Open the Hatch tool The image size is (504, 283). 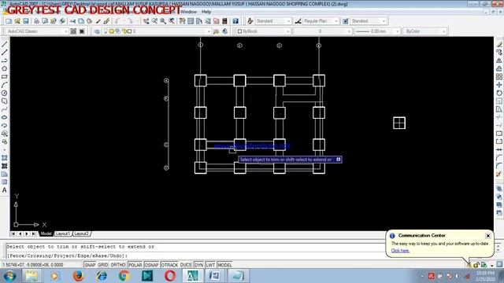click(5, 158)
